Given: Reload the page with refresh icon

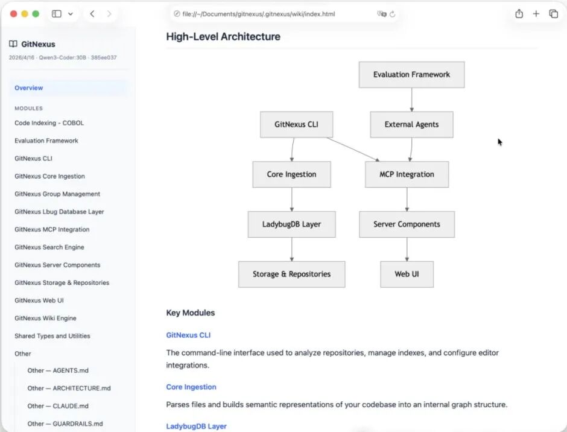Looking at the screenshot, I should point(393,14).
